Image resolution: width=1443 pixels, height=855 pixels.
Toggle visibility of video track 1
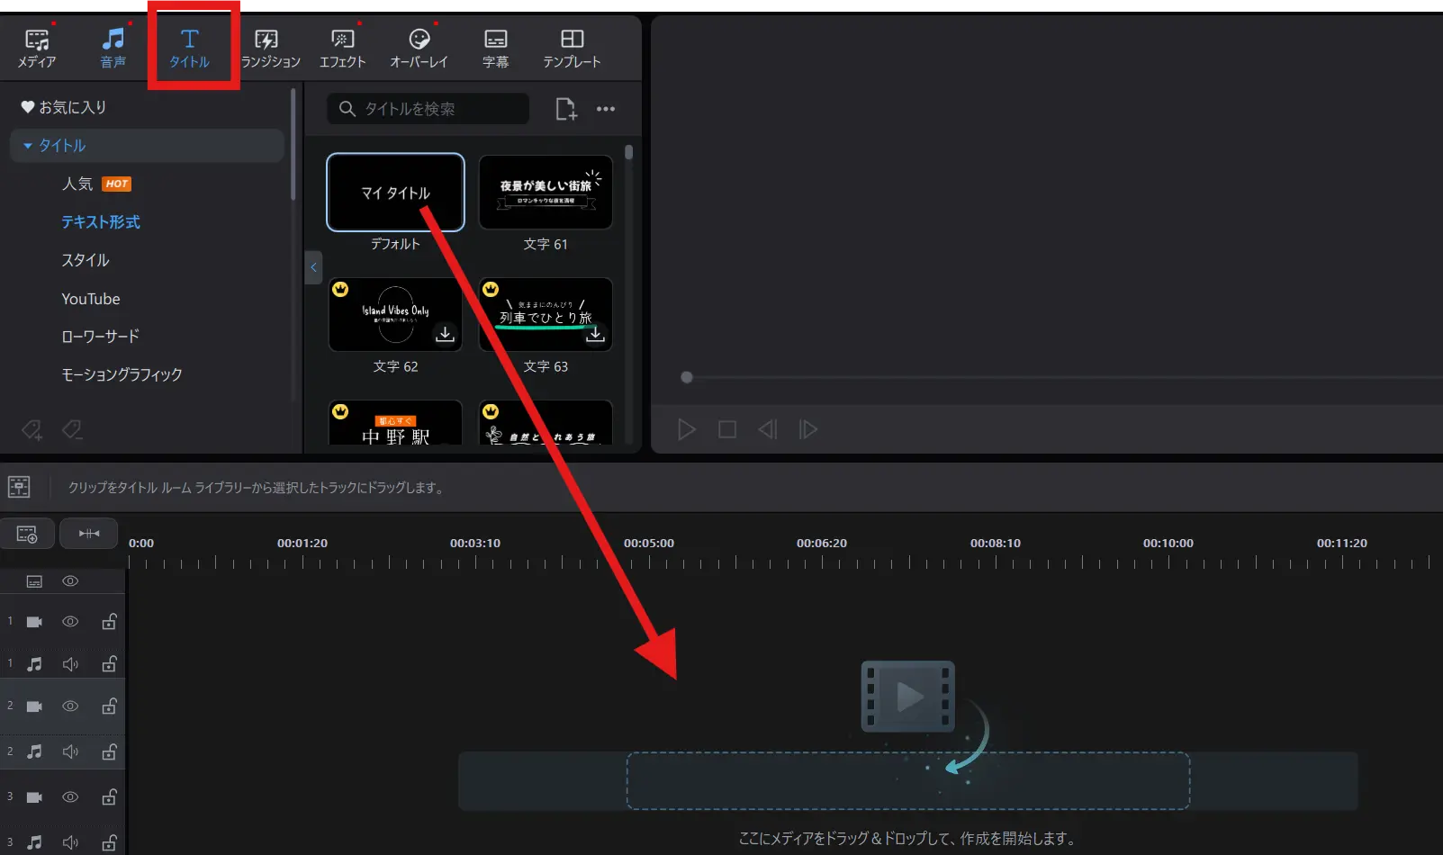[70, 622]
